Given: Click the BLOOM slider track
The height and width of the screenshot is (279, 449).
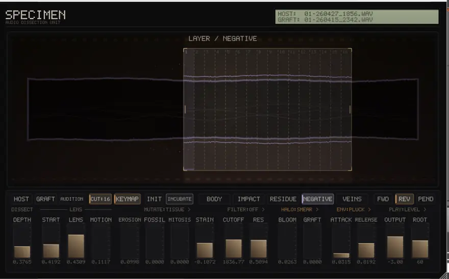Looking at the screenshot, I should (x=287, y=241).
